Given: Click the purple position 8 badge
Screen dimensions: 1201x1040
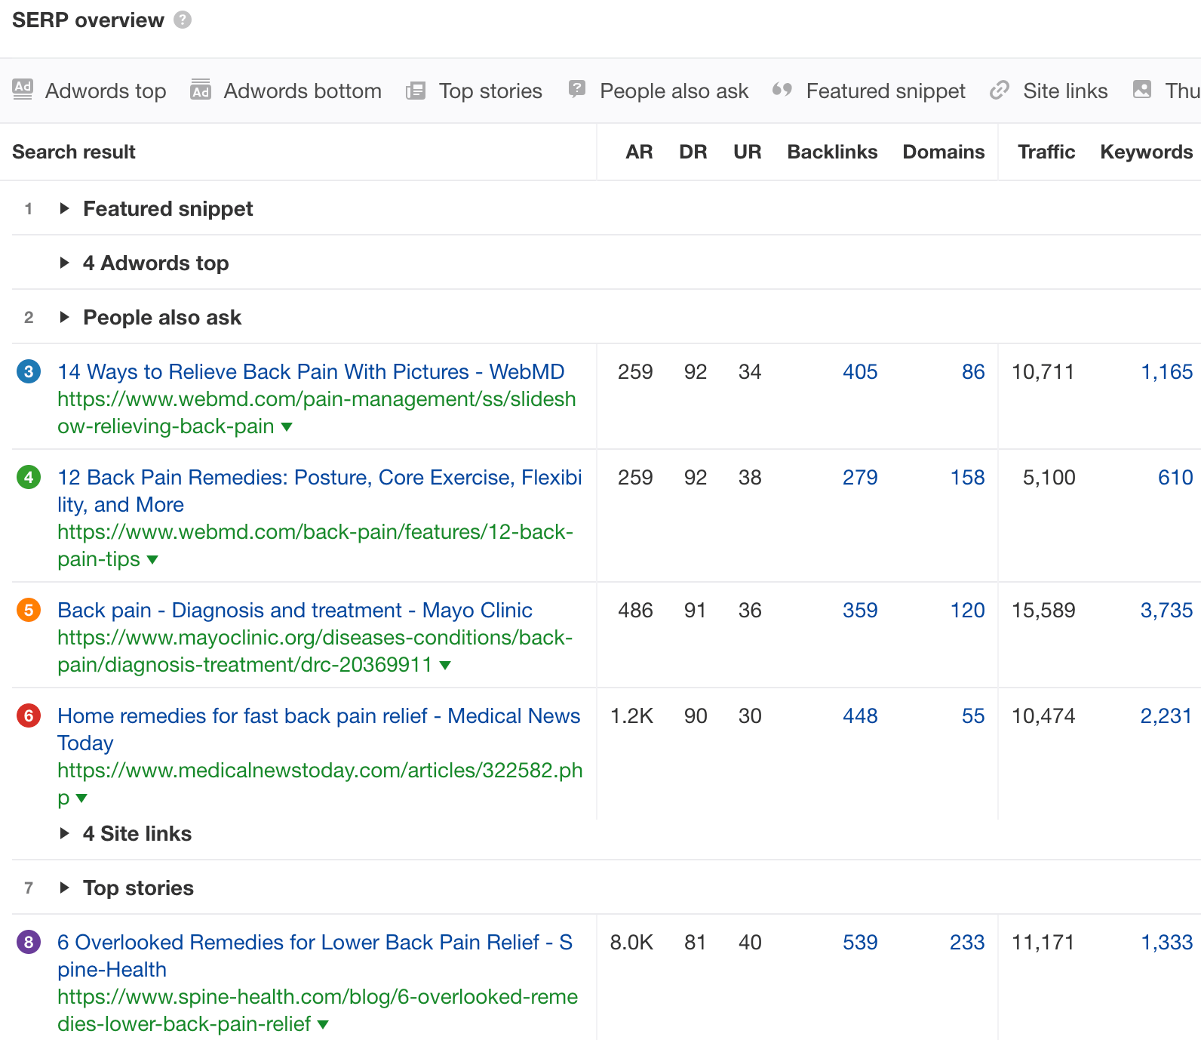Looking at the screenshot, I should coord(29,942).
